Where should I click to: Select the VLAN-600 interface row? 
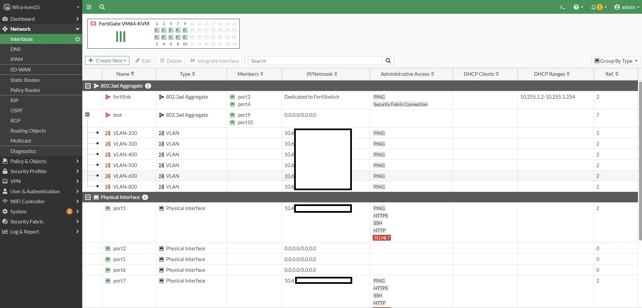[360, 176]
